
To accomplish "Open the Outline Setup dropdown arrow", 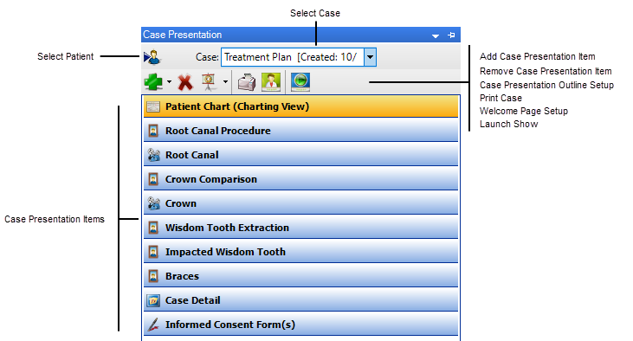I will point(225,82).
